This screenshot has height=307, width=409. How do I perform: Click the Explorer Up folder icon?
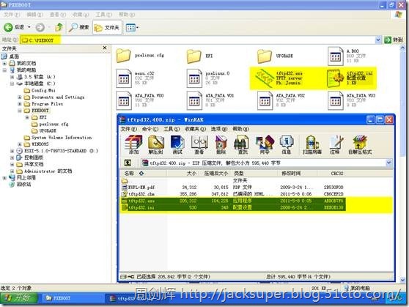point(59,27)
